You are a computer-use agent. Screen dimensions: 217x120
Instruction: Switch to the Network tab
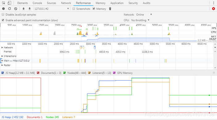66,3
